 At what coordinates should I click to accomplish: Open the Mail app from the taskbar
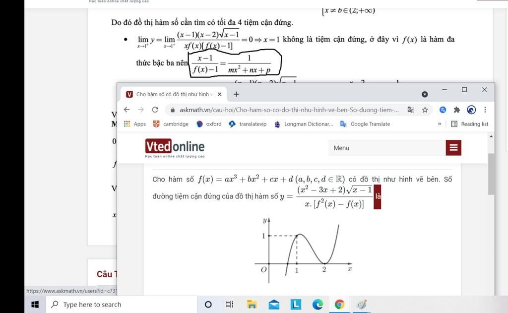274,304
